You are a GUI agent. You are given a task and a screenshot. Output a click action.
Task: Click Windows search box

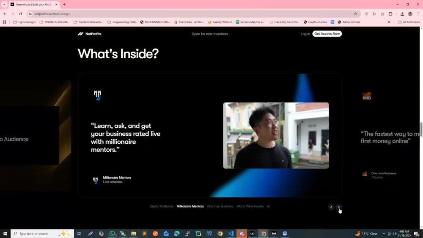coord(42,233)
